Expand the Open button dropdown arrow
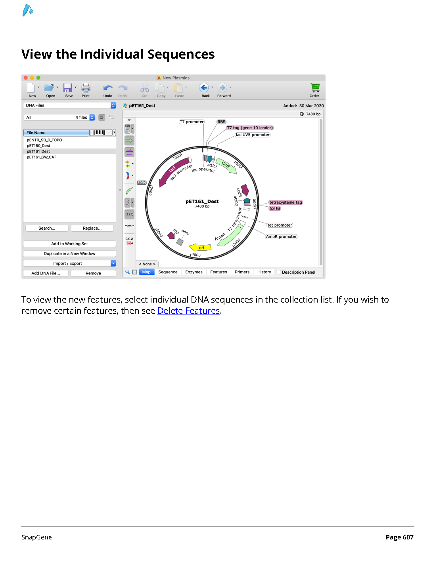This screenshot has width=435, height=562. click(57, 87)
